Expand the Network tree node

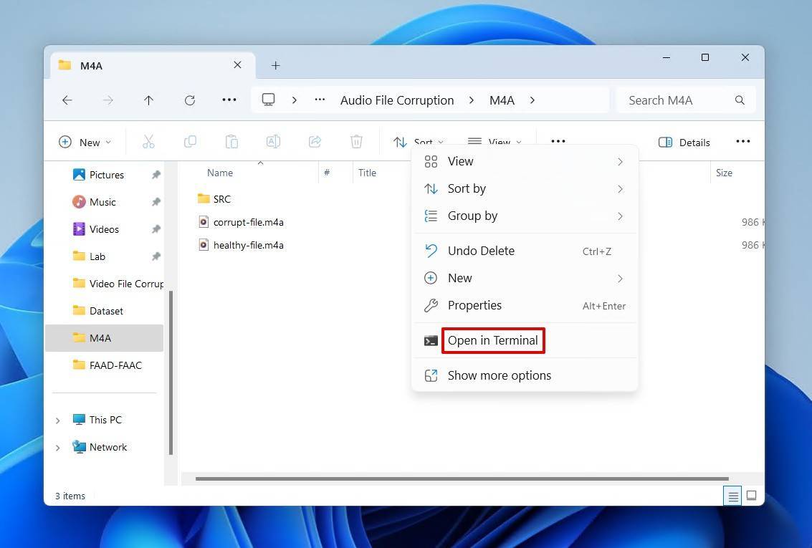click(58, 448)
